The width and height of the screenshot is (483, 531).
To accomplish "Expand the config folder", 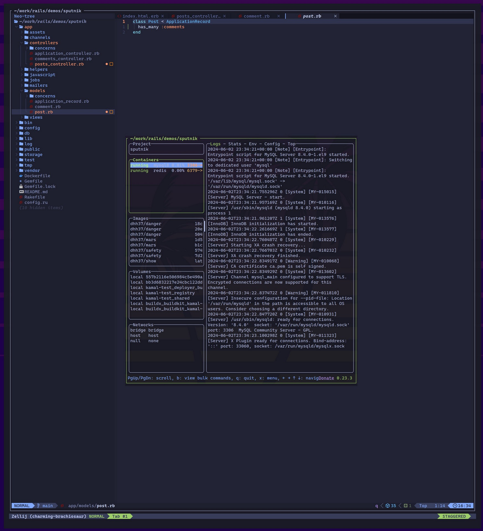I will tap(32, 128).
